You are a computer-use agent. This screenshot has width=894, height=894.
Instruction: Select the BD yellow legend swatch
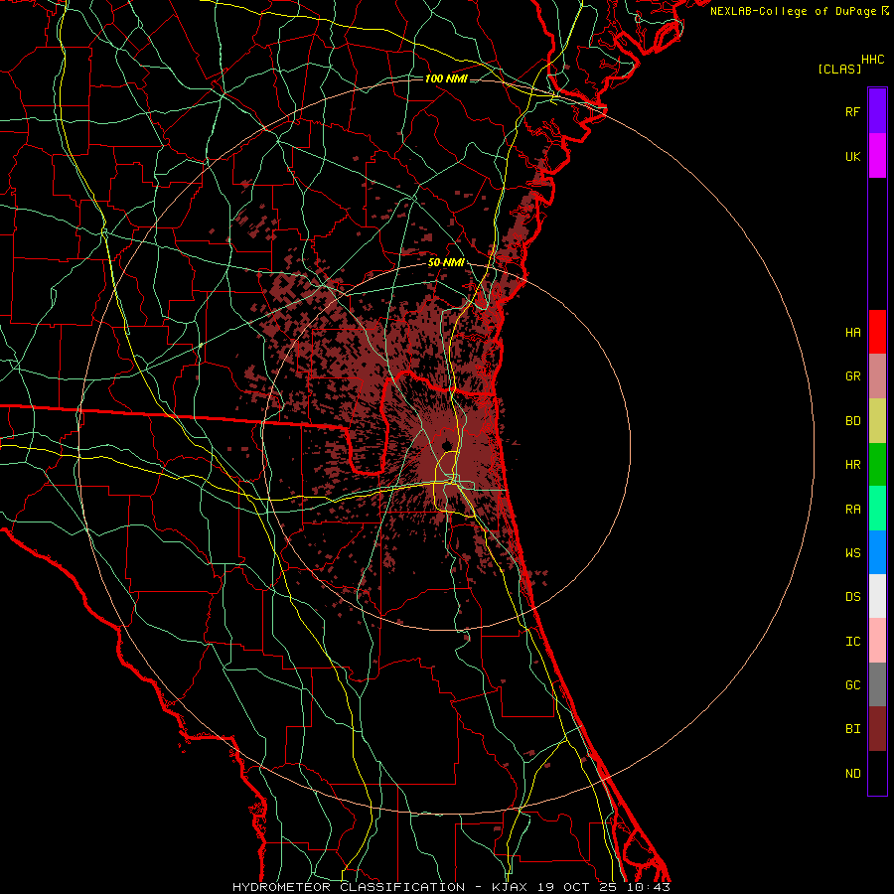(x=877, y=421)
